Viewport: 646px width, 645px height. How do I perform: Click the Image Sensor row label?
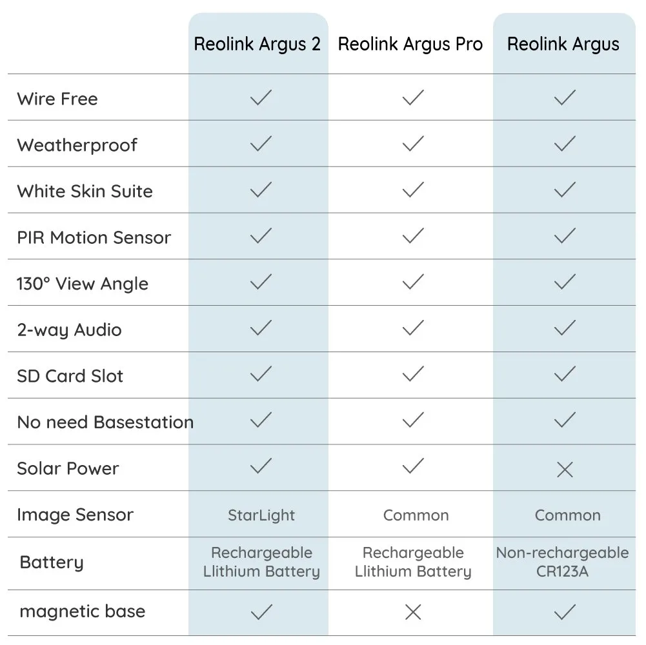(76, 515)
